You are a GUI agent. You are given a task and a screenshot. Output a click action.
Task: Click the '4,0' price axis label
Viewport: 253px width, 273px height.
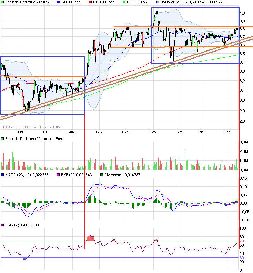[243, 13]
